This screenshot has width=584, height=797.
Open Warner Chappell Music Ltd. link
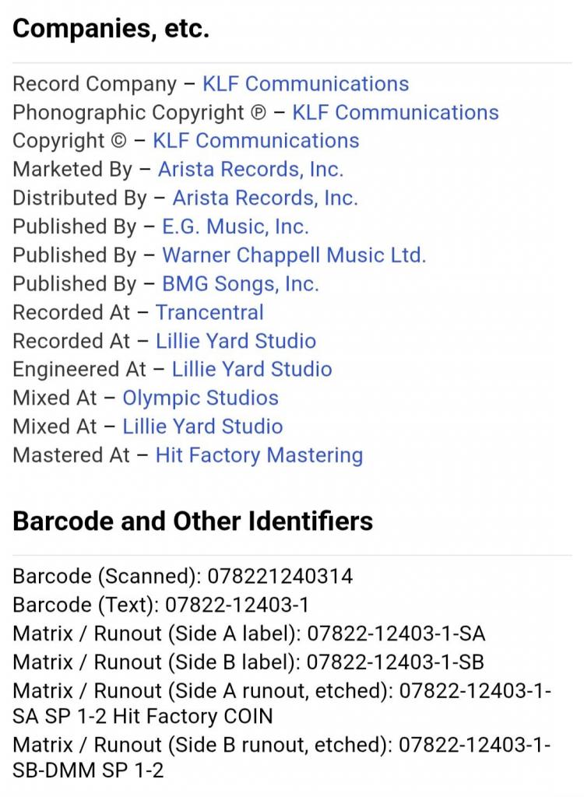294,255
